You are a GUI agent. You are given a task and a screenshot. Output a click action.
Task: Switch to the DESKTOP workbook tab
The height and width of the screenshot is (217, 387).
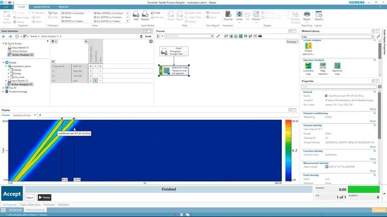pyautogui.click(x=15, y=210)
